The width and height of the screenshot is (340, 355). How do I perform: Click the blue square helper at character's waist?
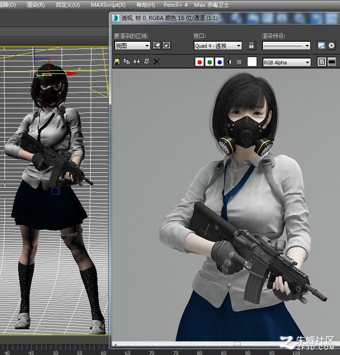(55, 191)
